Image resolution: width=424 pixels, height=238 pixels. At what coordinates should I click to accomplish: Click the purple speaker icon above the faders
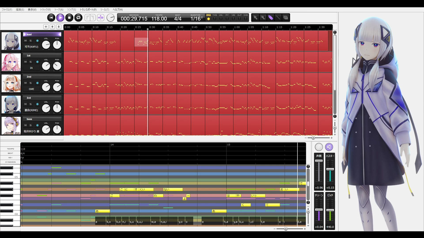click(329, 147)
